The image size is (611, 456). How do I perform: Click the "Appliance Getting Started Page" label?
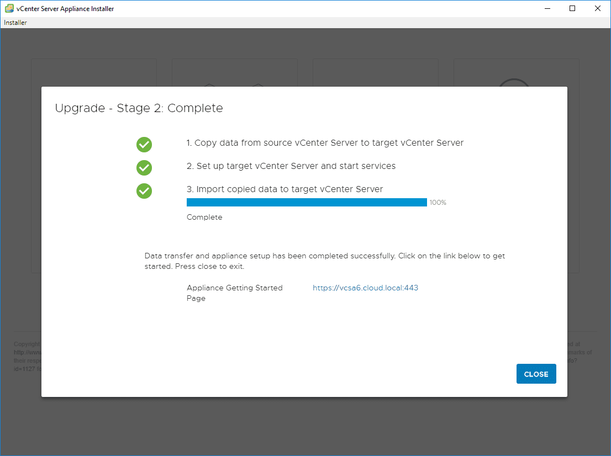(x=235, y=293)
